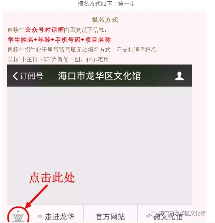Click the list icon beside 走进龙华
Image resolution: width=215 pixels, height=223 pixels.
(x=40, y=217)
